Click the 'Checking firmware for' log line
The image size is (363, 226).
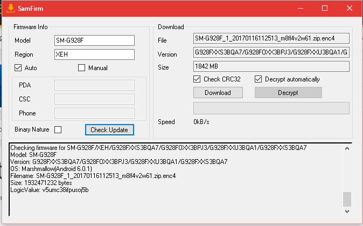click(x=158, y=148)
